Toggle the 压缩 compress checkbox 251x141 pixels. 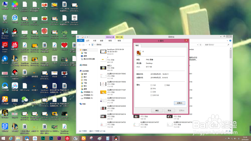click(151, 92)
